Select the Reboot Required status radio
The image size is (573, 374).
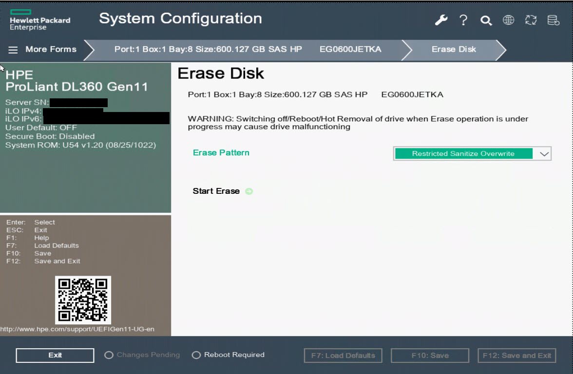point(197,355)
